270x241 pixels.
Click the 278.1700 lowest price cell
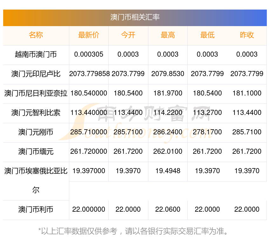[x=207, y=132]
